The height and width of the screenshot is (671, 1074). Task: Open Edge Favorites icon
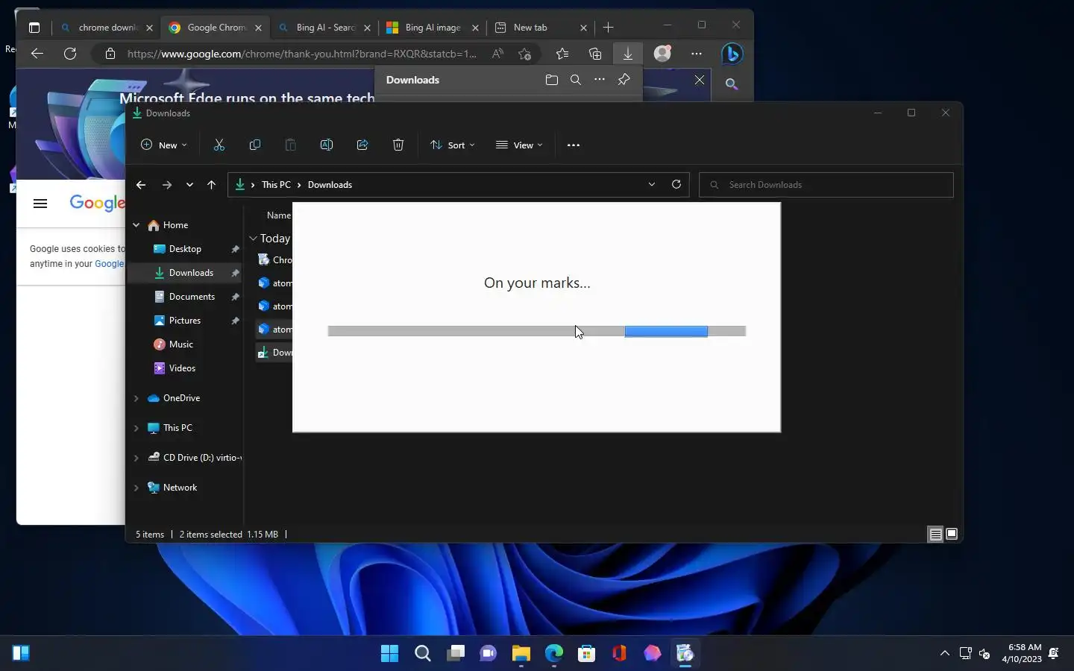pos(562,54)
